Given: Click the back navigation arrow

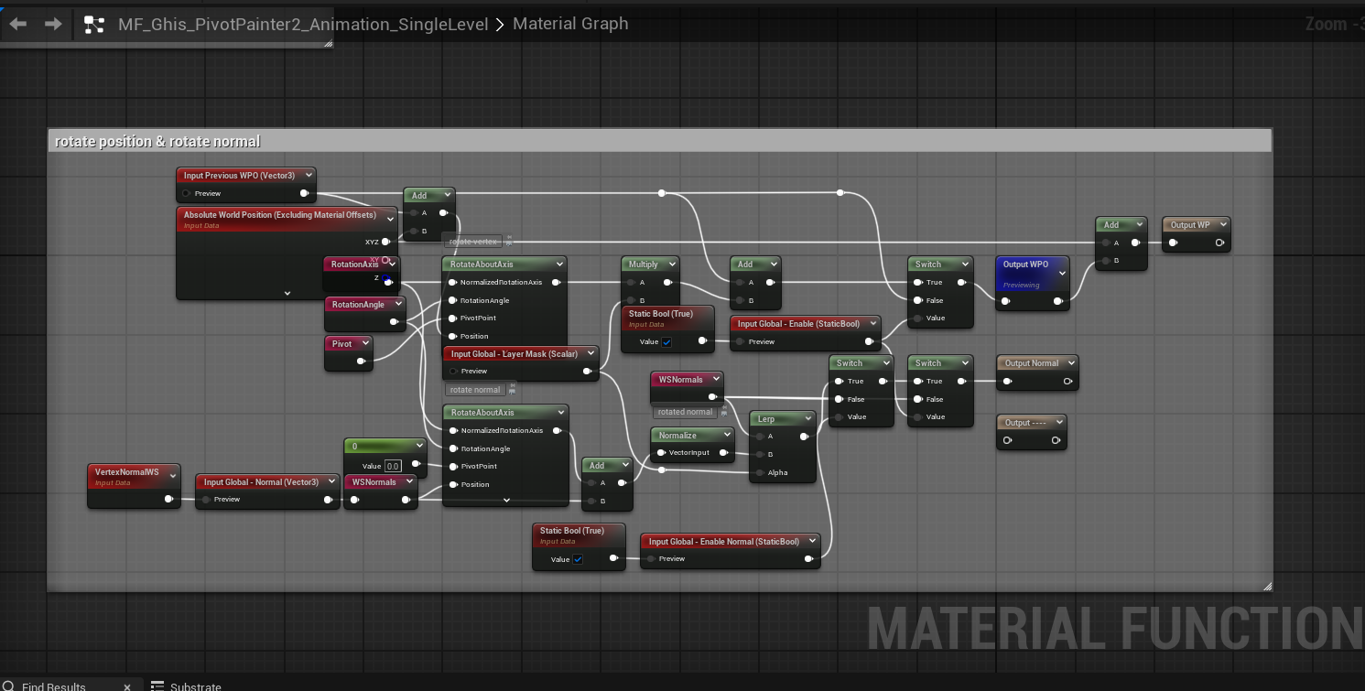Looking at the screenshot, I should click(18, 24).
